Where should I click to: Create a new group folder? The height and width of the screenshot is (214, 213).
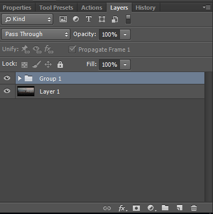(165, 208)
